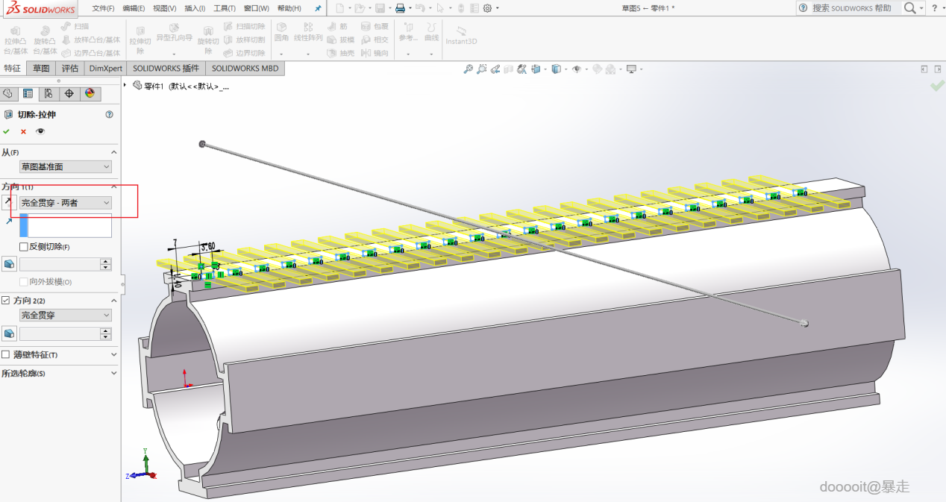Uncheck the 方向 2 checkbox
946x502 pixels.
tap(6, 301)
